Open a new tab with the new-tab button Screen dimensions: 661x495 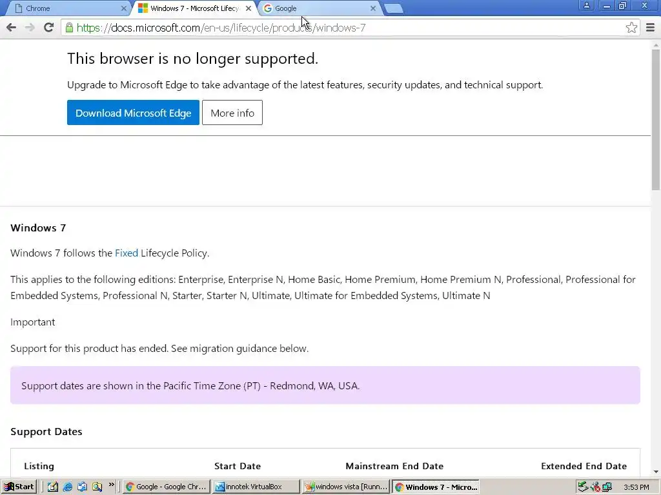394,9
